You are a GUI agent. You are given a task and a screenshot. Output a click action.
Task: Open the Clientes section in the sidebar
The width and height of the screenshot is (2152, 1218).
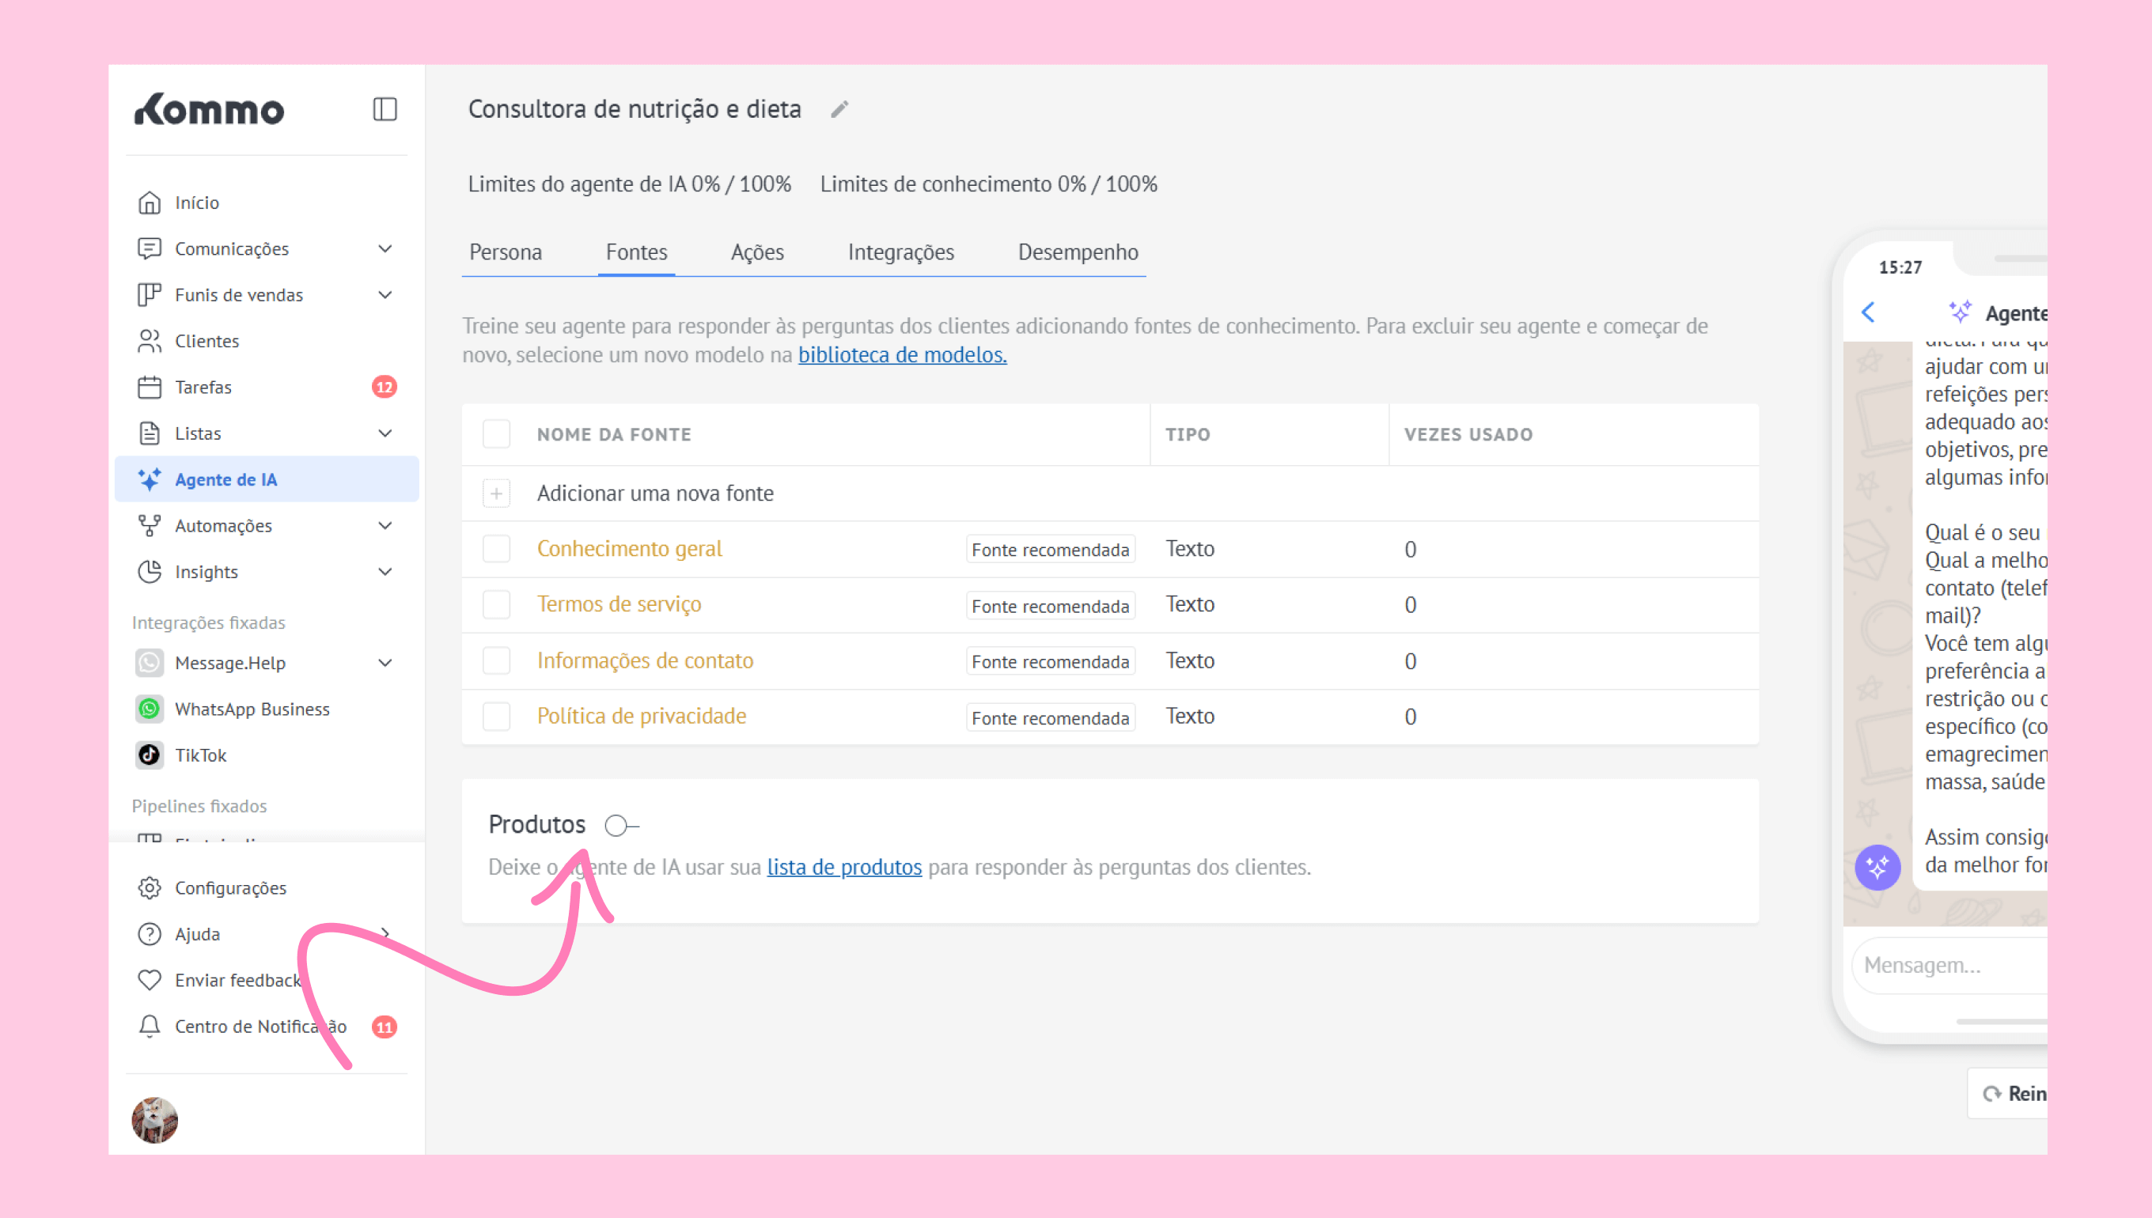click(x=206, y=342)
